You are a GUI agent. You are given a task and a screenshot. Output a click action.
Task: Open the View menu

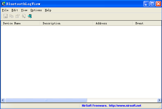click(x=24, y=10)
